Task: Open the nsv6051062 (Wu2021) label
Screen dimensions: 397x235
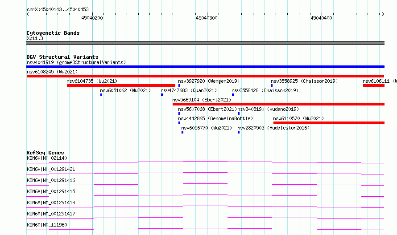Action: point(125,90)
